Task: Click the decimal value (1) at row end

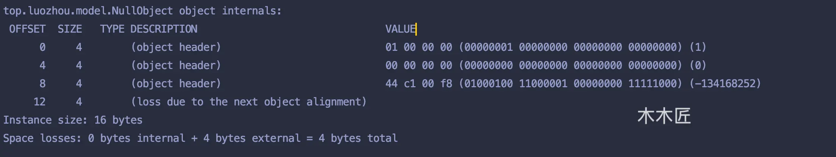Action: pyautogui.click(x=698, y=47)
